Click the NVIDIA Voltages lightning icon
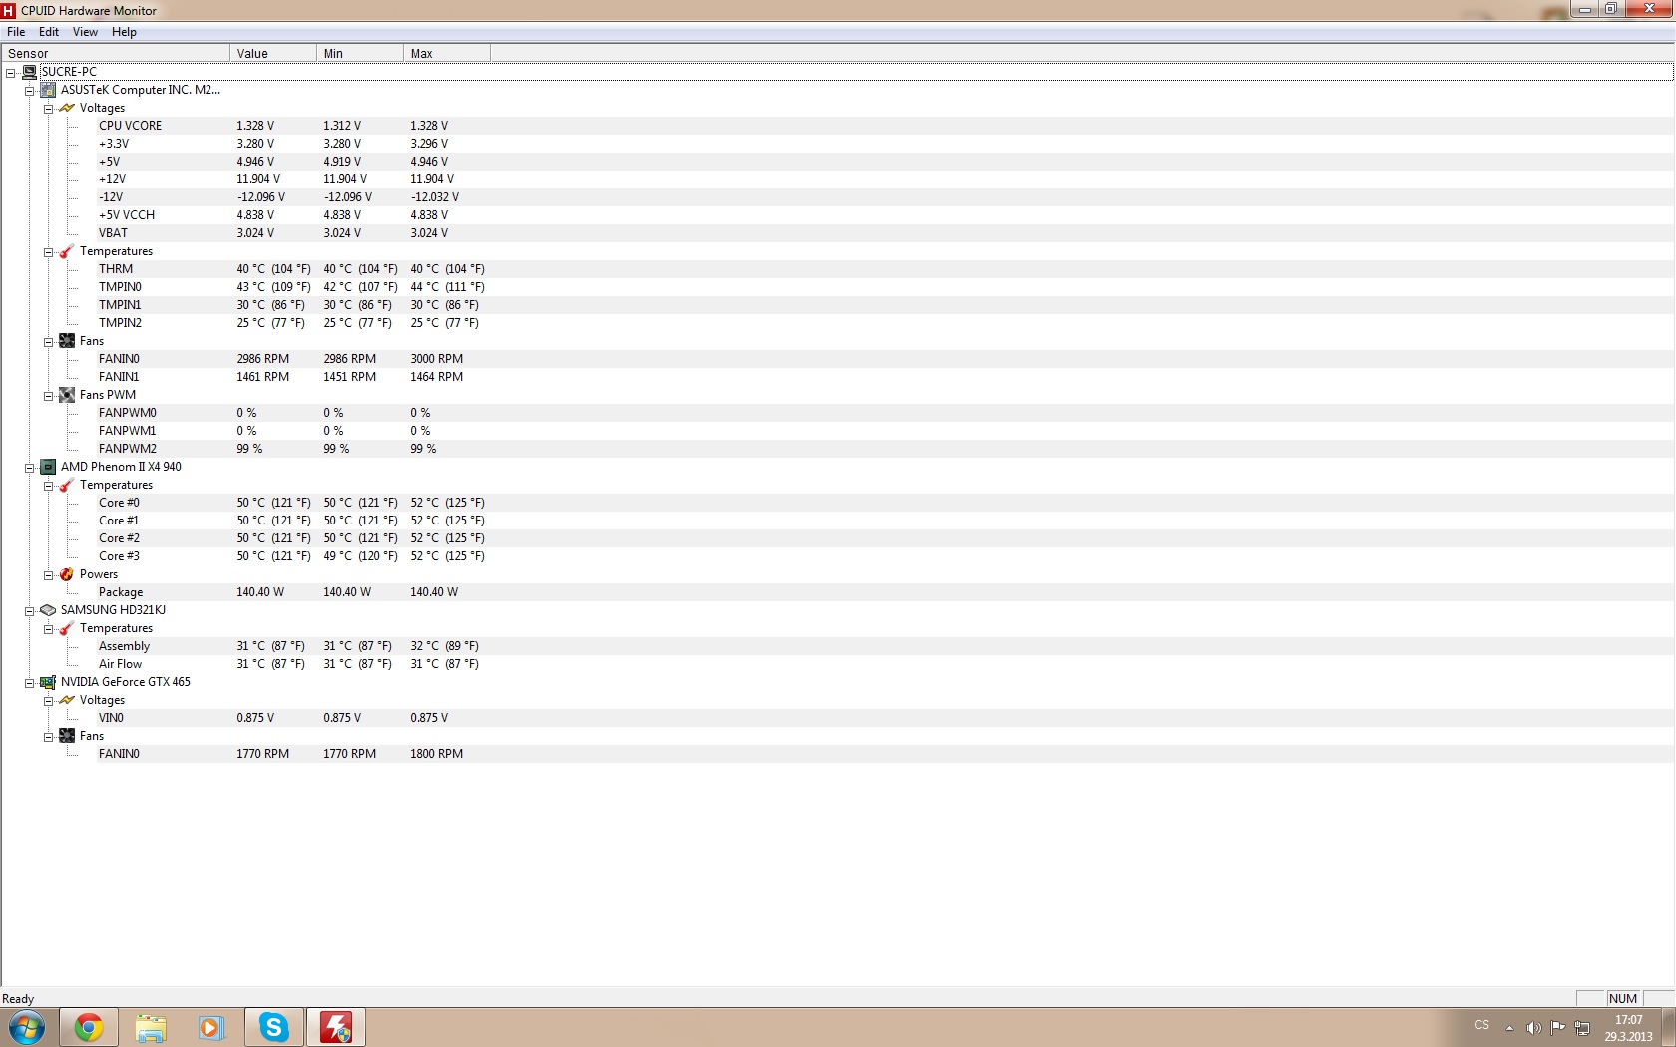 pyautogui.click(x=67, y=700)
